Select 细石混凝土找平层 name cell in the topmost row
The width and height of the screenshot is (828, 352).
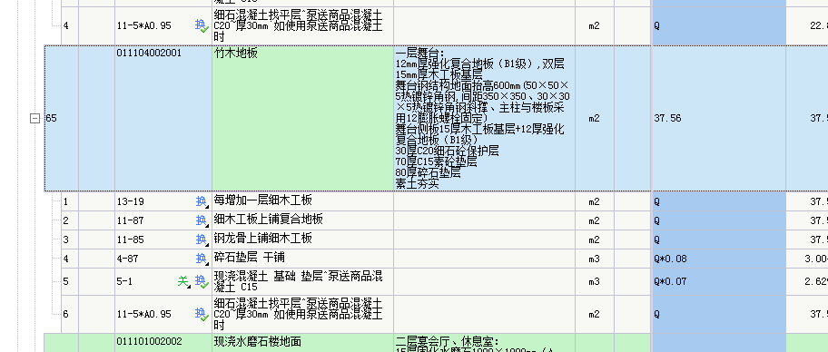click(x=302, y=25)
